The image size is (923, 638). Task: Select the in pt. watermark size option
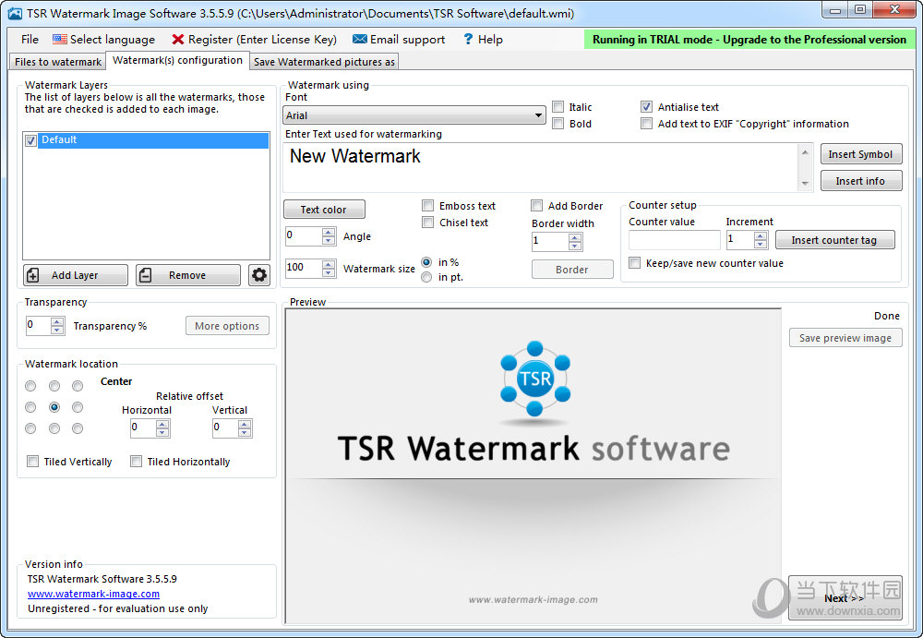coord(426,275)
